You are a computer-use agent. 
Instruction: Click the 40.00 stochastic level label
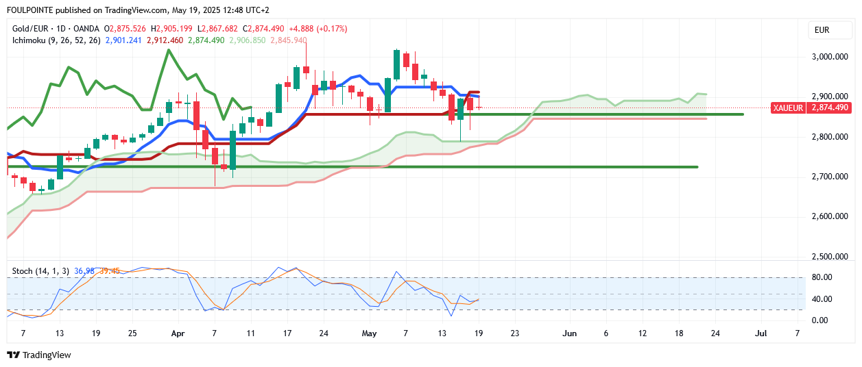pyautogui.click(x=821, y=299)
